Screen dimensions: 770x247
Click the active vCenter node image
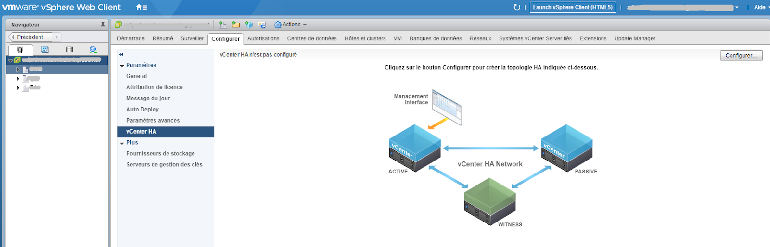point(415,148)
